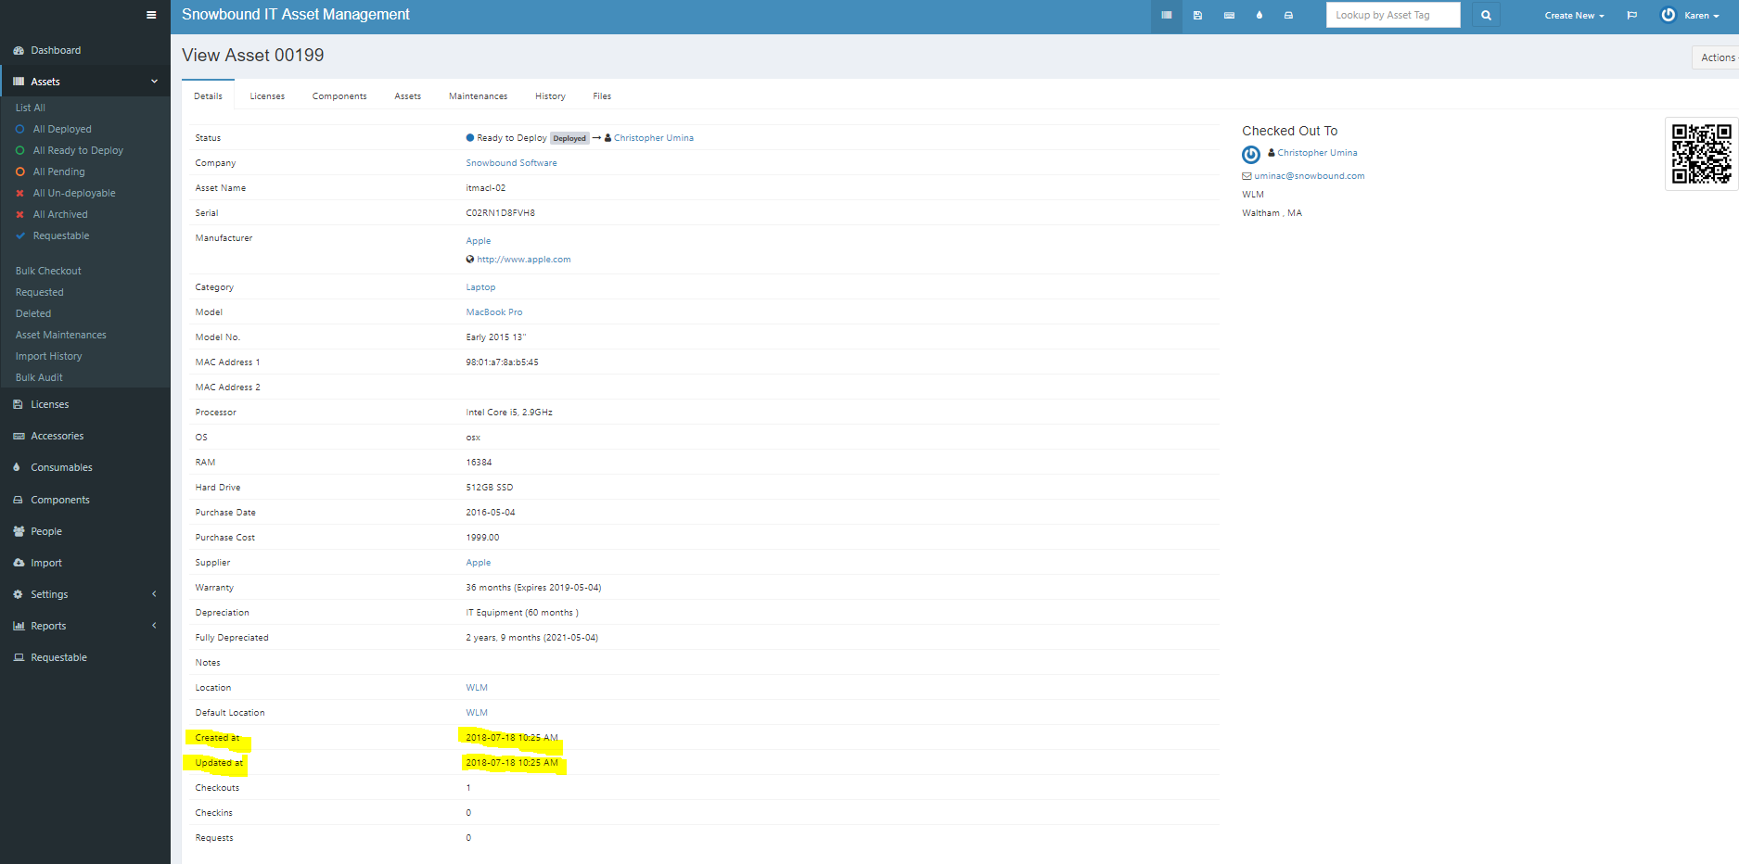Image resolution: width=1739 pixels, height=864 pixels.
Task: Open the Dashboard from the sidebar
Action: [56, 49]
